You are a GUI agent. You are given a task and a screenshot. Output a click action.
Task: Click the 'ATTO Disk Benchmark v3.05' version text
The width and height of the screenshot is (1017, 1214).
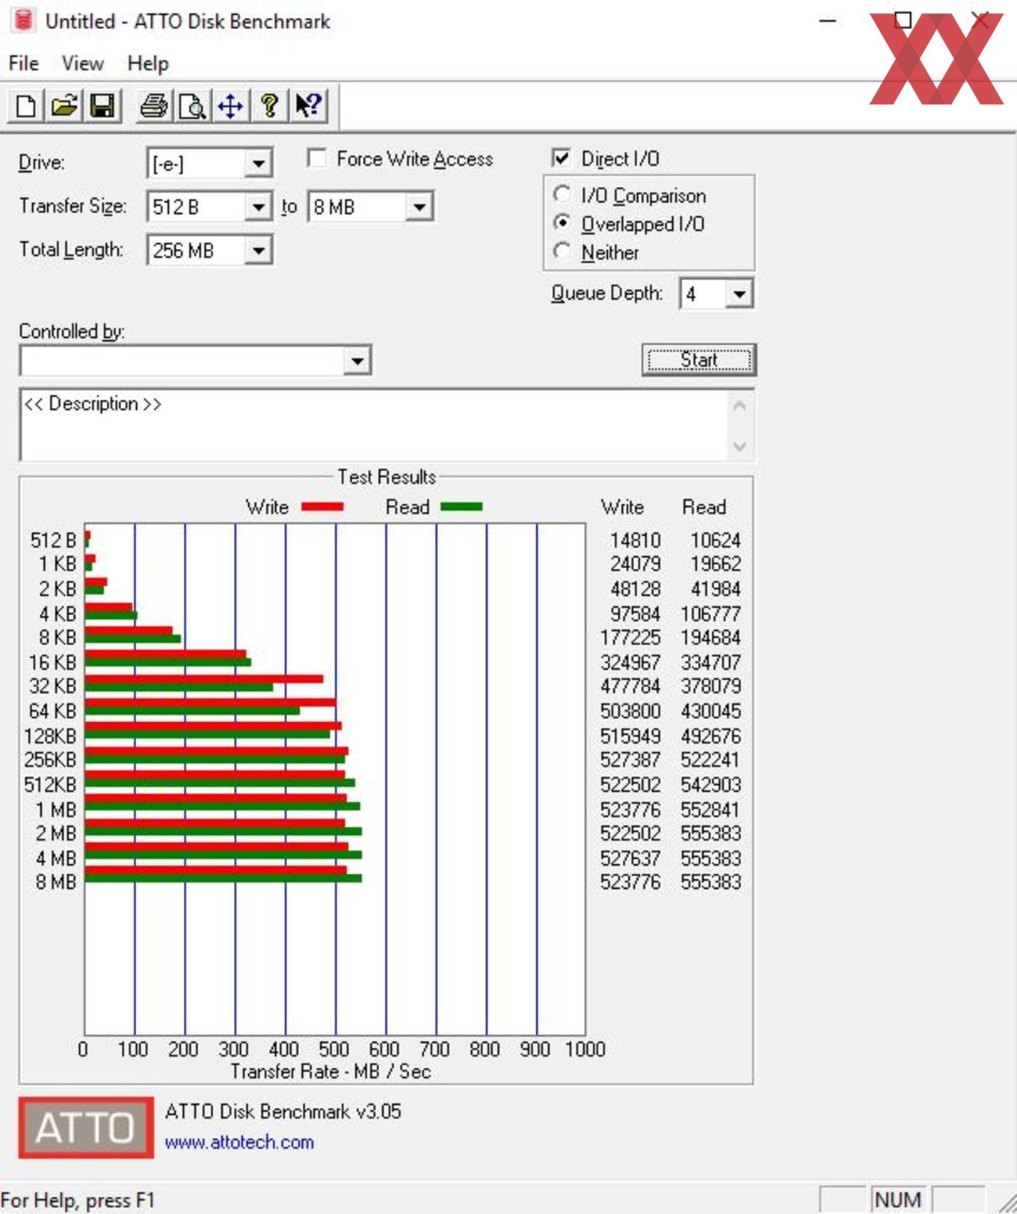coord(283,1112)
